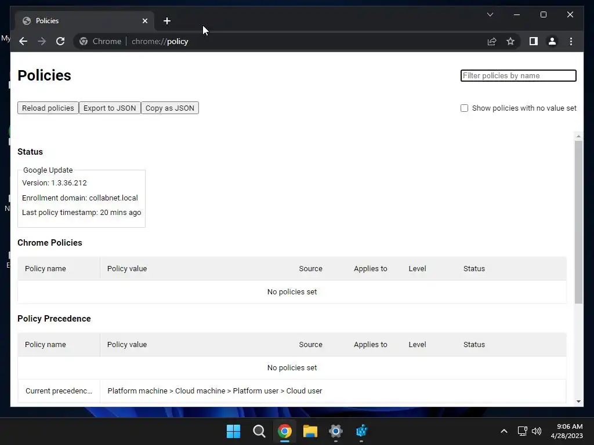
Task: Click the scrollbar up arrow
Action: coord(578,136)
